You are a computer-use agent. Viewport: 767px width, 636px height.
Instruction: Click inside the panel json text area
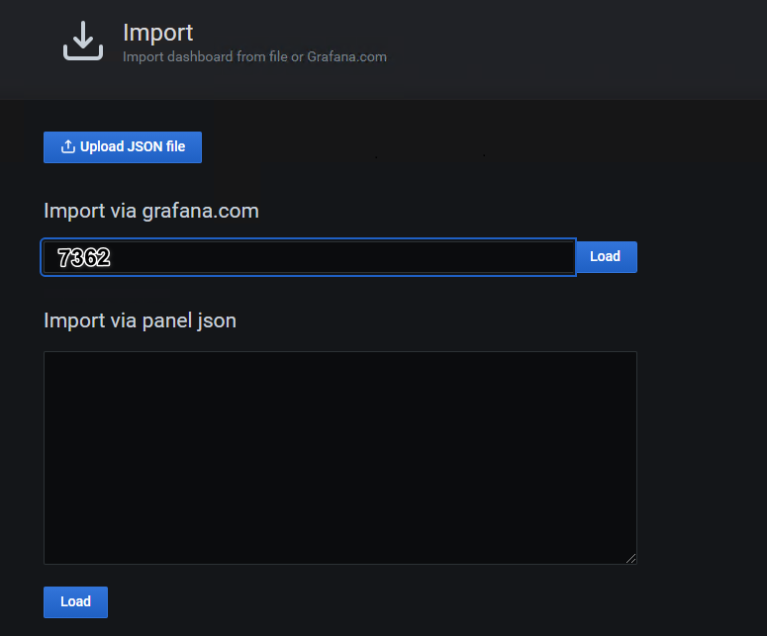(x=339, y=458)
